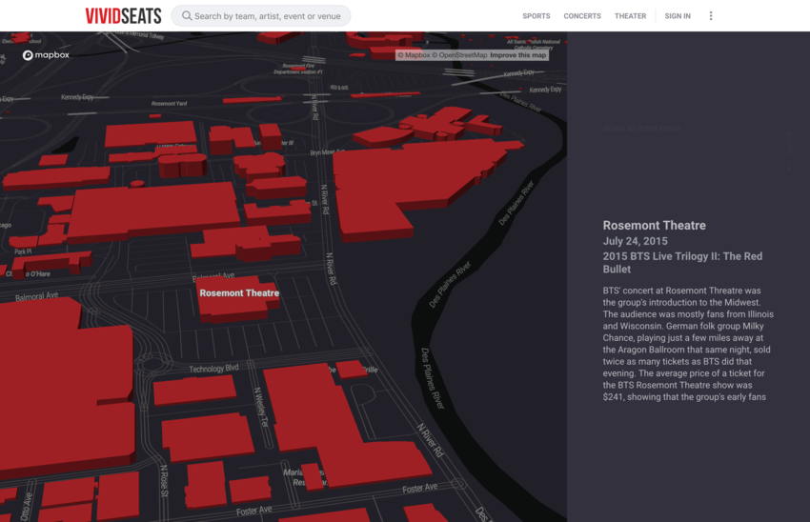Click the Rosemont Theatre heading in side panel
The height and width of the screenshot is (522, 810).
tap(654, 226)
